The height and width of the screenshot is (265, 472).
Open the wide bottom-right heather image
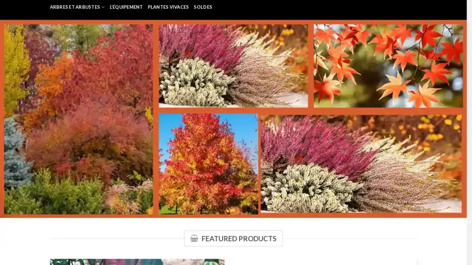coord(361,164)
